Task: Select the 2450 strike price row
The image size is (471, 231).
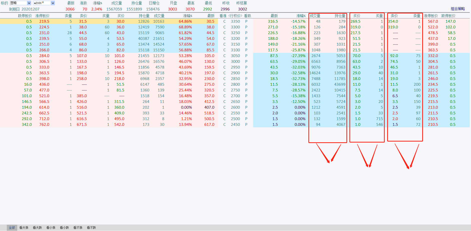Action: click(235, 125)
